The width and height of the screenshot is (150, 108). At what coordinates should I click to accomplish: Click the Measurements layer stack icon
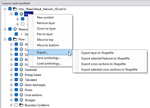click(15, 29)
